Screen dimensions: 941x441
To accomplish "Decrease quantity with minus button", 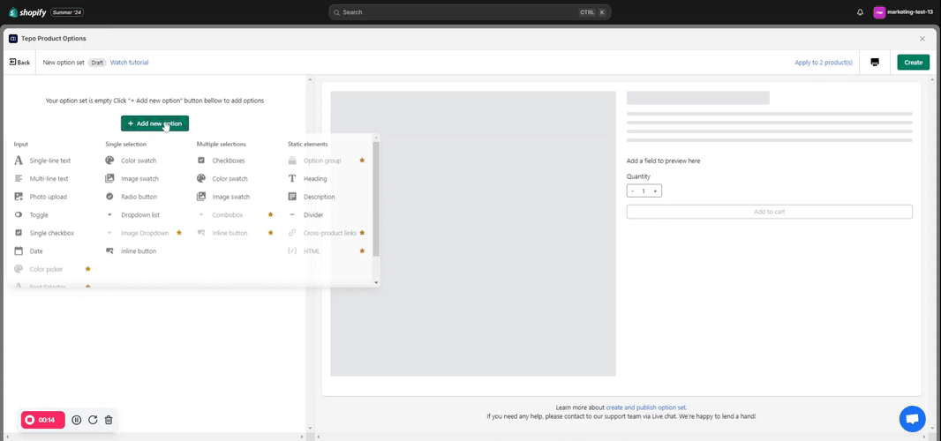I will [x=632, y=191].
